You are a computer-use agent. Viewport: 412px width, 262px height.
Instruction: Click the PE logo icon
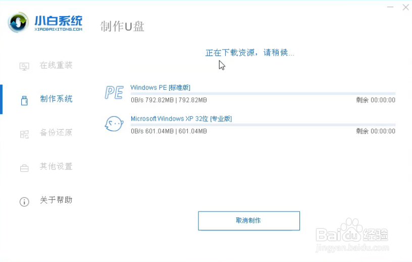point(114,92)
